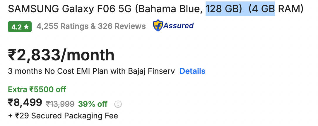This screenshot has height=126, width=318.
Task: Click the 4,255 Ratings text
Action: (x=62, y=26)
